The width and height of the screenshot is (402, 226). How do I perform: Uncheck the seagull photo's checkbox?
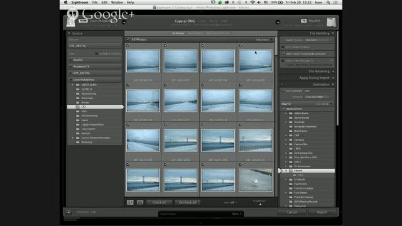pos(241,164)
